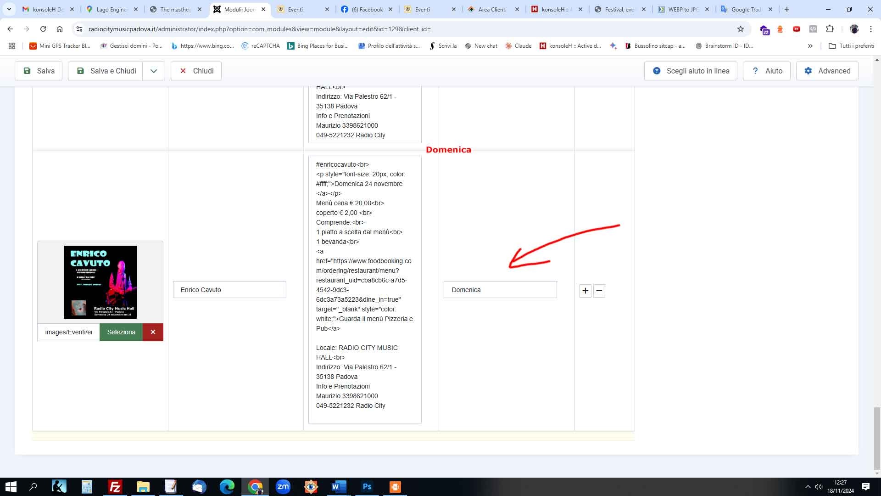Click the Salva button
Screen dimensions: 881x496
tap(39, 71)
